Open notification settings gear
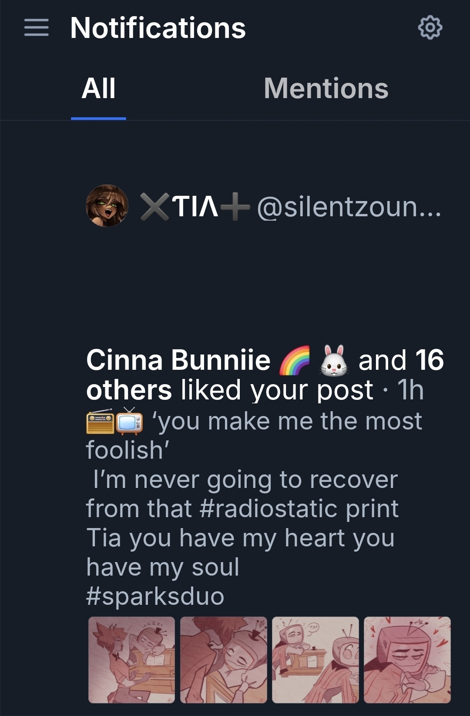Screen dimensions: 470x716 430,28
